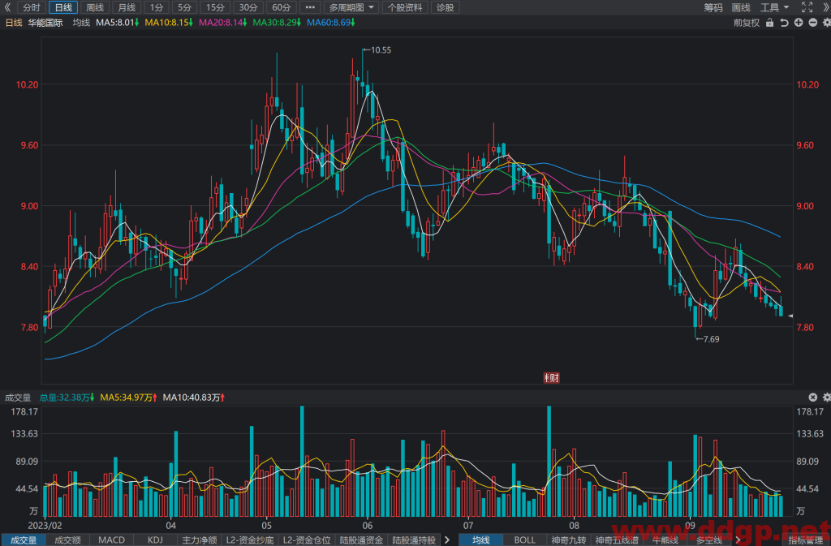This screenshot has width=831, height=546.
Task: Zoom in chart with the plus icon
Action: (x=799, y=23)
